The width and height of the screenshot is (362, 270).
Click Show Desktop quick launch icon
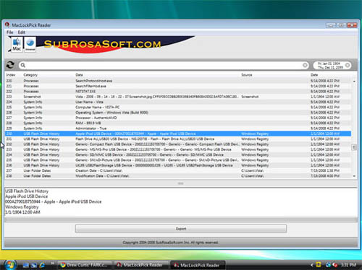[26, 265]
